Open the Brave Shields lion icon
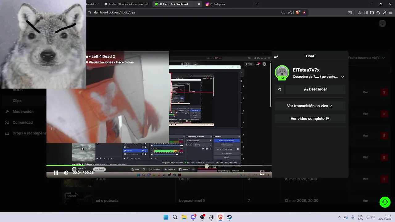The image size is (395, 222). click(x=298, y=12)
